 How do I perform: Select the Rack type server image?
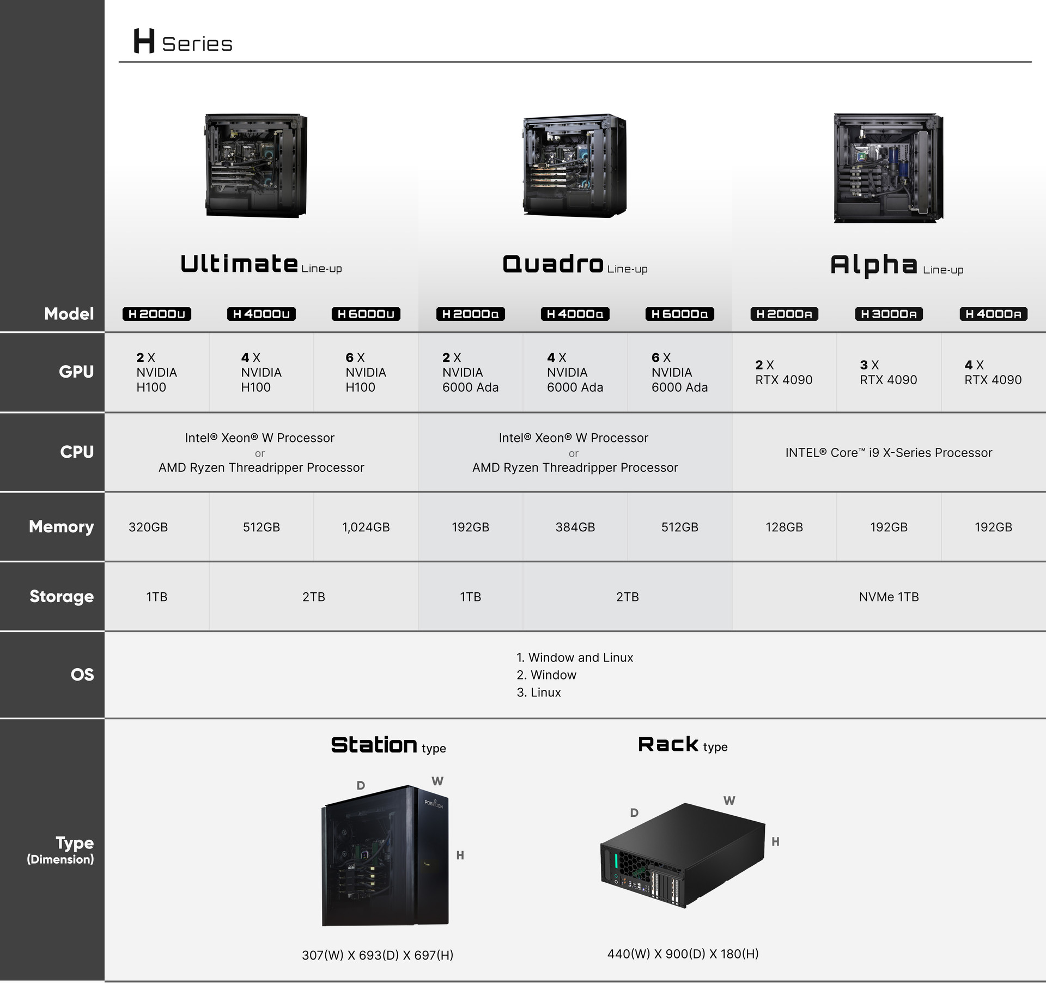click(683, 855)
